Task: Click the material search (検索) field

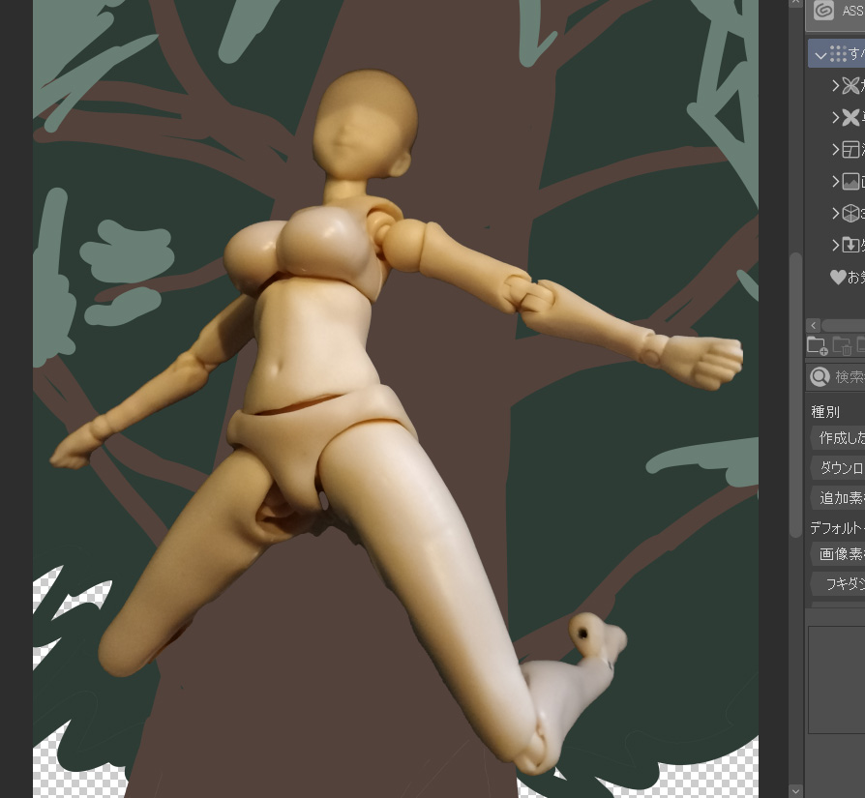Action: (x=847, y=376)
